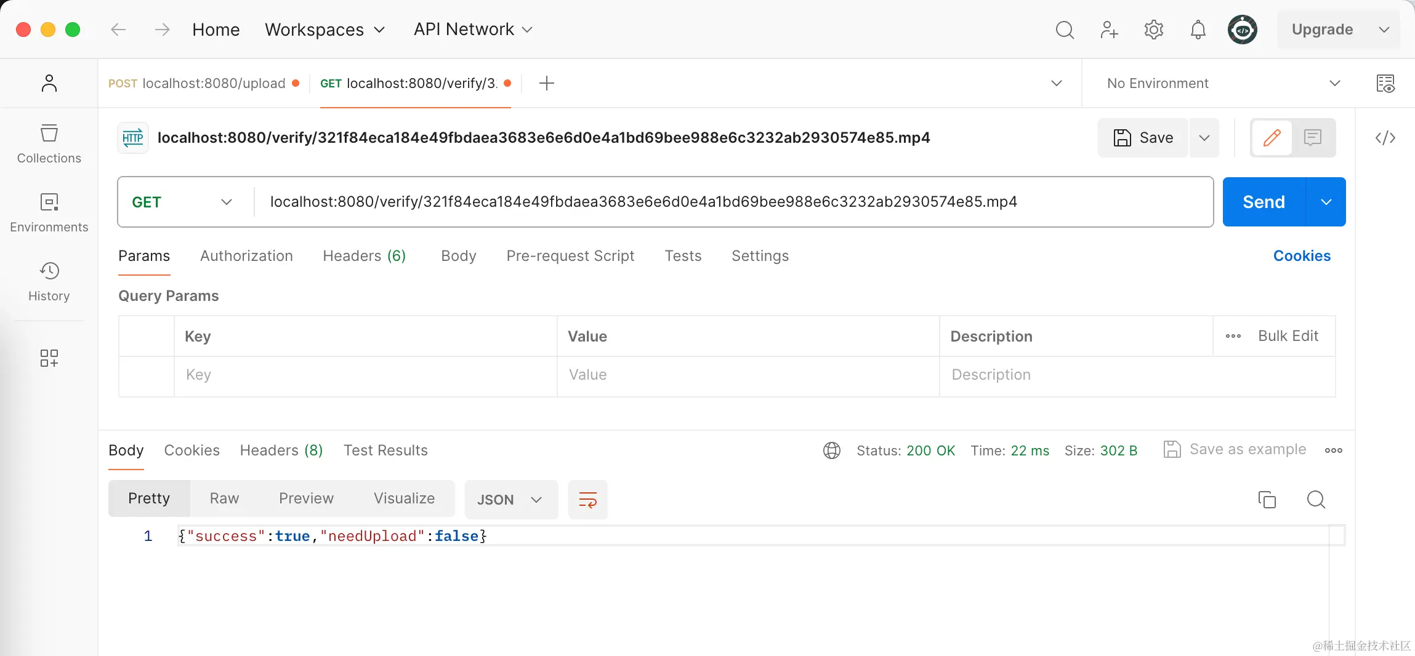Image resolution: width=1415 pixels, height=656 pixels.
Task: Open the environment quick look icon
Action: [1385, 83]
